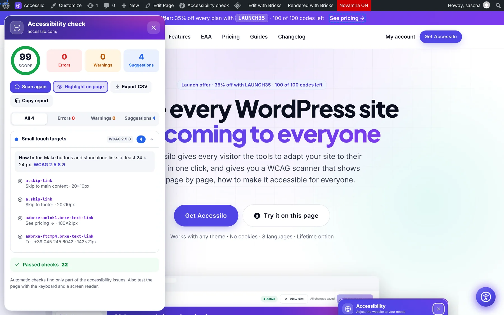
Task: Locate the Skip to footer target
Action: click(x=20, y=200)
